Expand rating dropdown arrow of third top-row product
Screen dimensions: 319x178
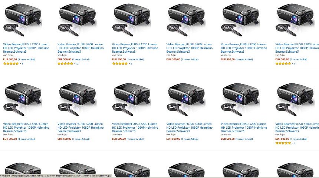pos(129,63)
